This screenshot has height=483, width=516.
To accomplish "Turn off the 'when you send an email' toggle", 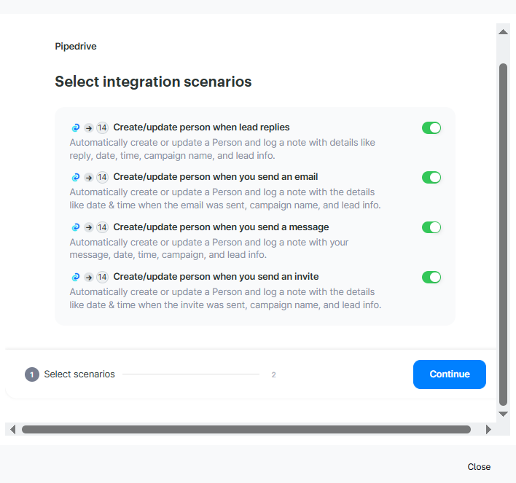I will pos(431,178).
